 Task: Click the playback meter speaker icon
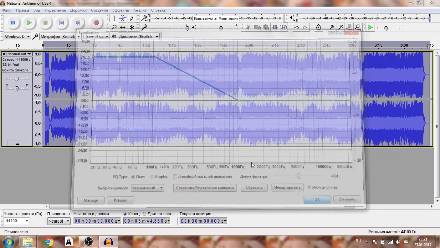[292, 18]
